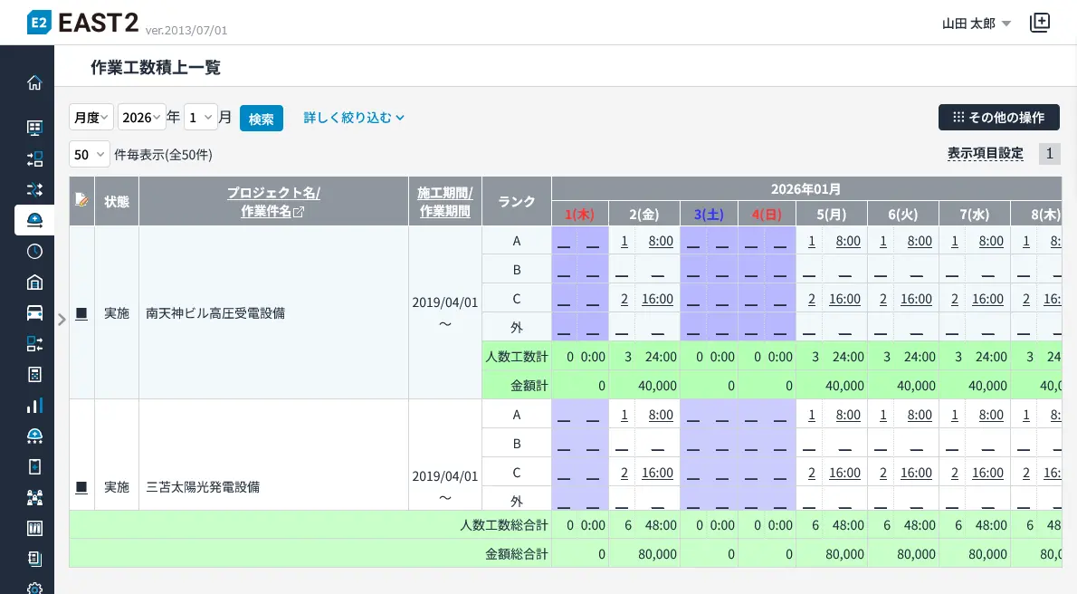Expand the 詳しく絞り込む filter options
The width and height of the screenshot is (1077, 594).
(353, 118)
